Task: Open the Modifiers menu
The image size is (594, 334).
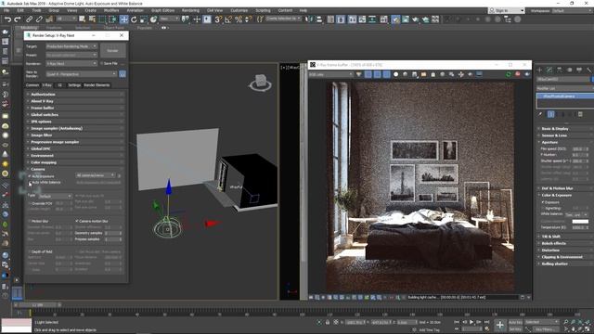Action: [x=111, y=10]
